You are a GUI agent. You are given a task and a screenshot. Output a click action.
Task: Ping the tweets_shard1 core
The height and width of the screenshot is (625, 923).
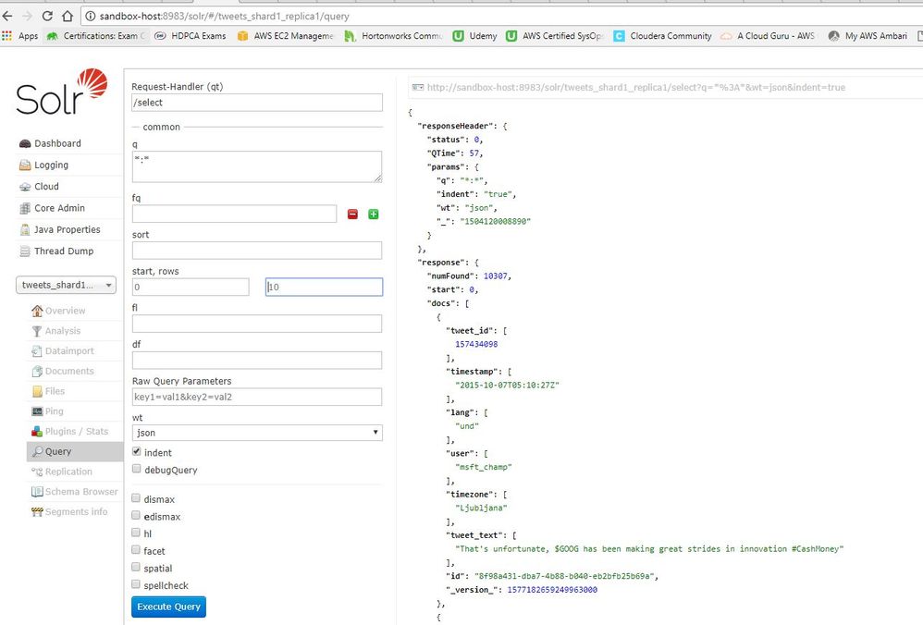click(55, 411)
